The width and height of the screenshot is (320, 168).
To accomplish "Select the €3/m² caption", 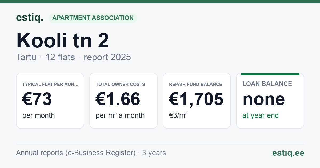I will tap(178, 115).
